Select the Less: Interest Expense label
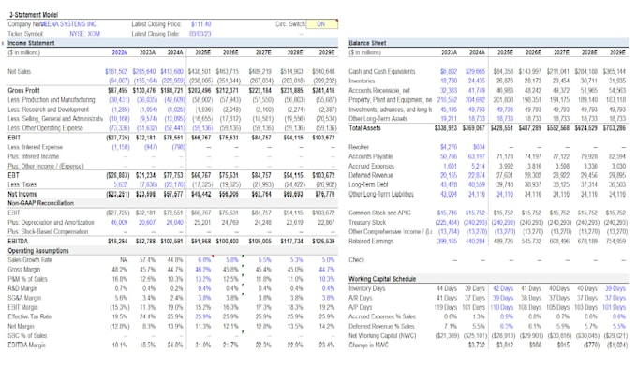Image resolution: width=637 pixels, height=367 pixels. [35, 147]
